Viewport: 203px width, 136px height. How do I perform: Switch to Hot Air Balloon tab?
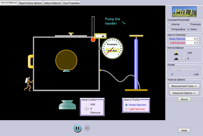(9, 3)
